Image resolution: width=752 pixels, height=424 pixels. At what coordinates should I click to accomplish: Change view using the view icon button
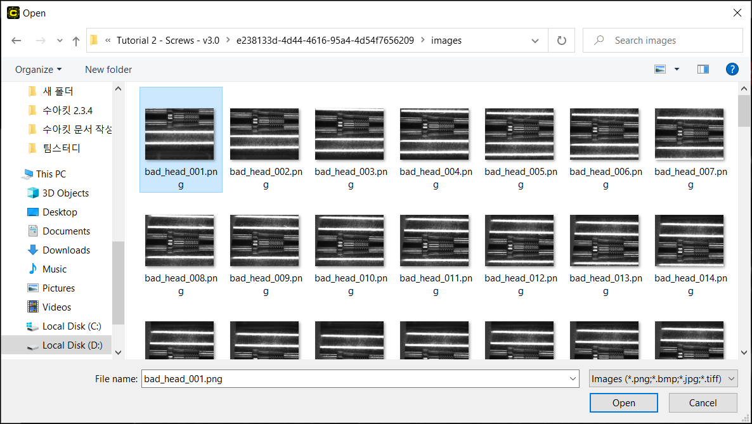tap(660, 69)
